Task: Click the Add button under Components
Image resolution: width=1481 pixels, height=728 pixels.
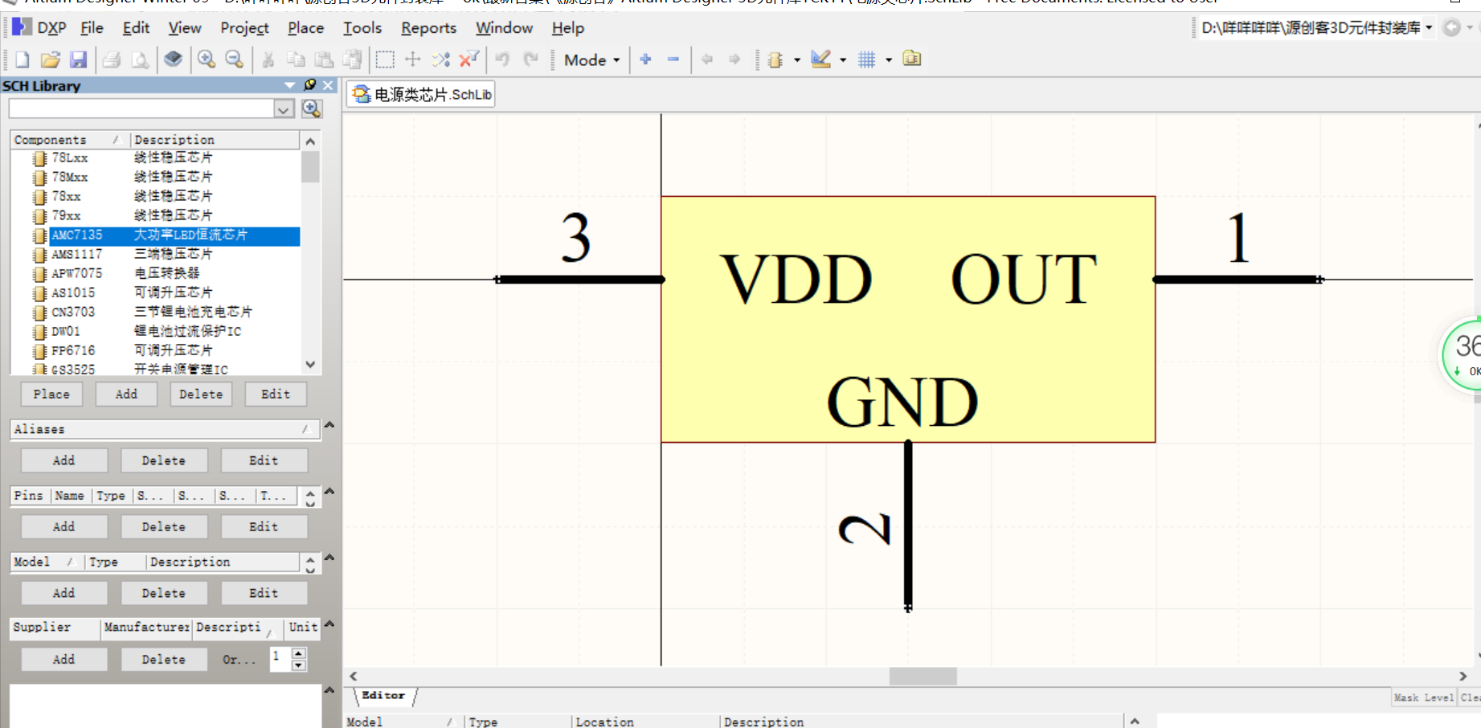Action: pyautogui.click(x=126, y=395)
